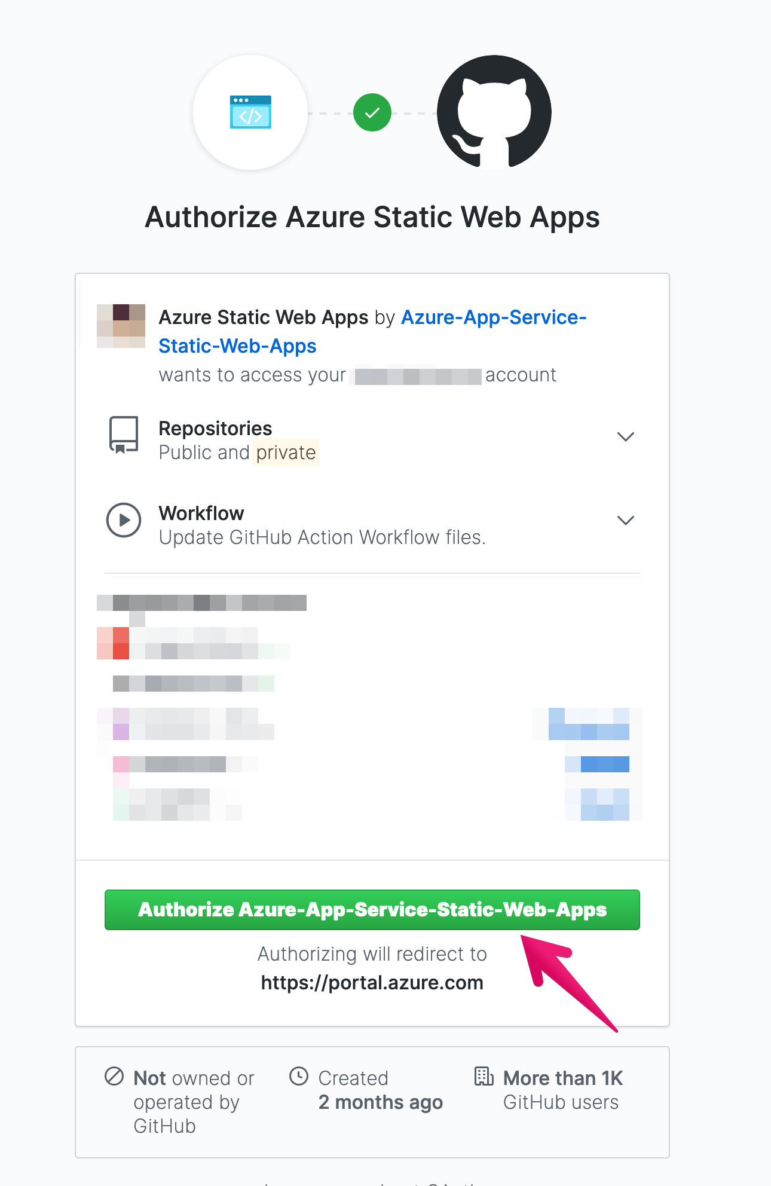771x1186 pixels.
Task: Click 'Authorizing will redirect to' text
Action: (x=372, y=954)
